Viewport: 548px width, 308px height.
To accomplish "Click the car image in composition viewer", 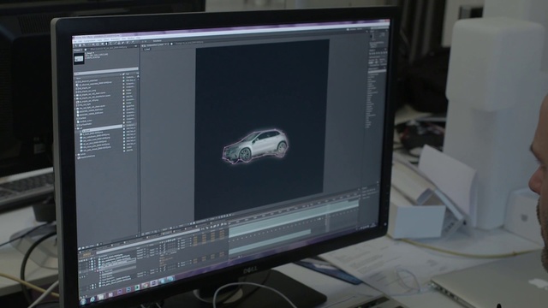I will [255, 146].
